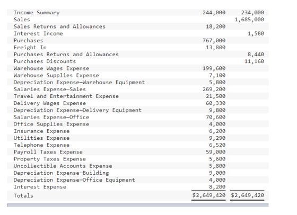Click 'Salaries Expense—Office' label
This screenshot has height=215, width=297.
click(51, 117)
